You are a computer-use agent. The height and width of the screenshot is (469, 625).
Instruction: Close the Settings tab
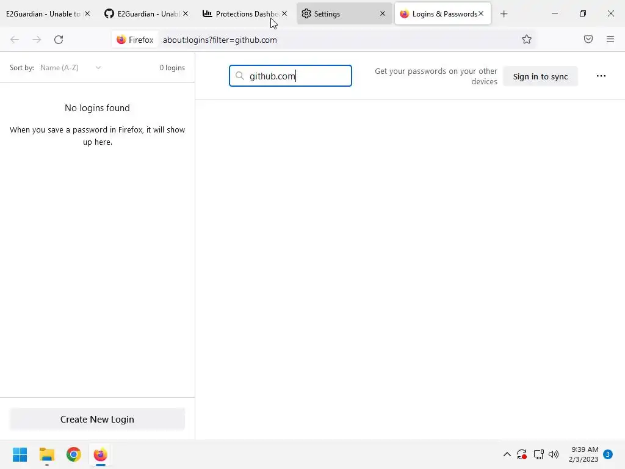tap(383, 13)
